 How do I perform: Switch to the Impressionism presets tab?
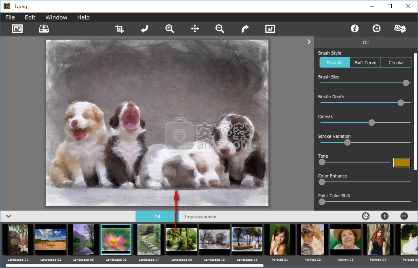200,217
